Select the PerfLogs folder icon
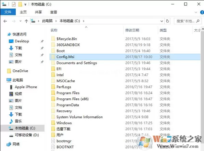 coord(53,87)
